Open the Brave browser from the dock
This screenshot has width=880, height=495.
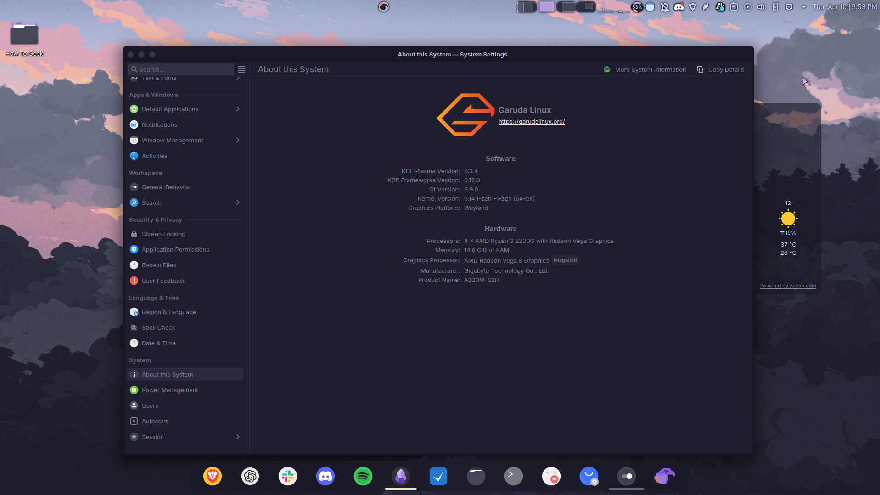(x=213, y=476)
